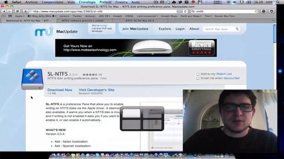Click the Twitter bird menu bar icon
The height and width of the screenshot is (159, 284).
click(x=180, y=2)
